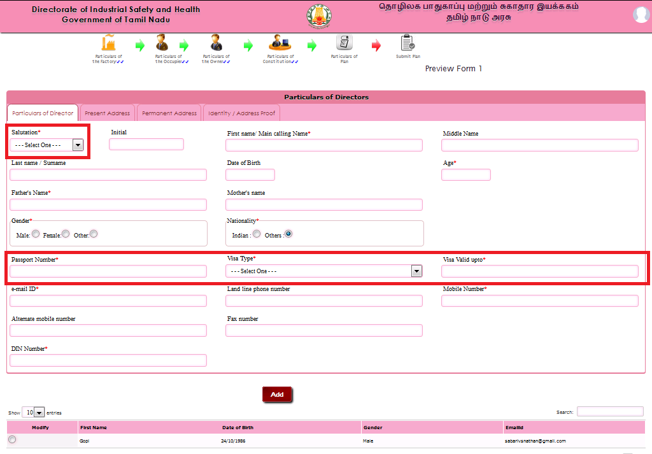
Task: Switch to the Particulars of Director tab
Action: (43, 113)
